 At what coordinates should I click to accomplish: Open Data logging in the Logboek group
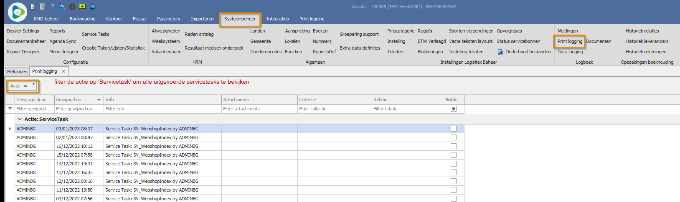570,52
